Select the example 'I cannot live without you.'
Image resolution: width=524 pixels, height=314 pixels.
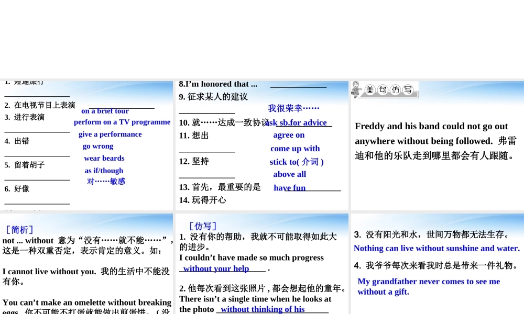point(50,272)
